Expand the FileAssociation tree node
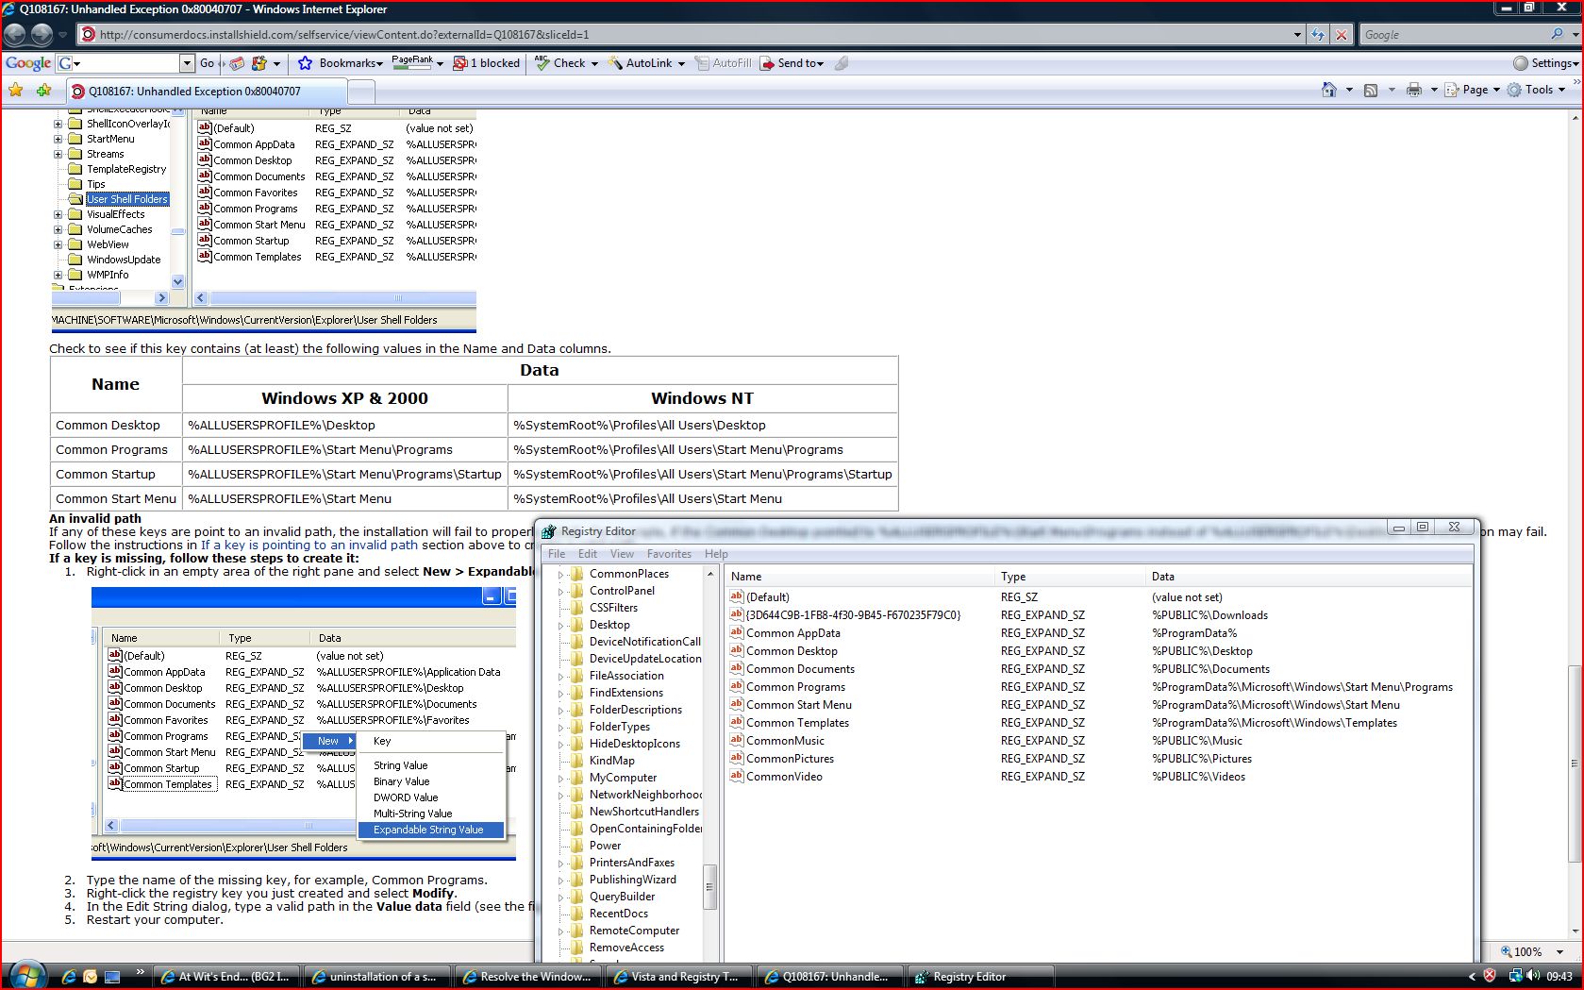1584x990 pixels. click(x=560, y=676)
